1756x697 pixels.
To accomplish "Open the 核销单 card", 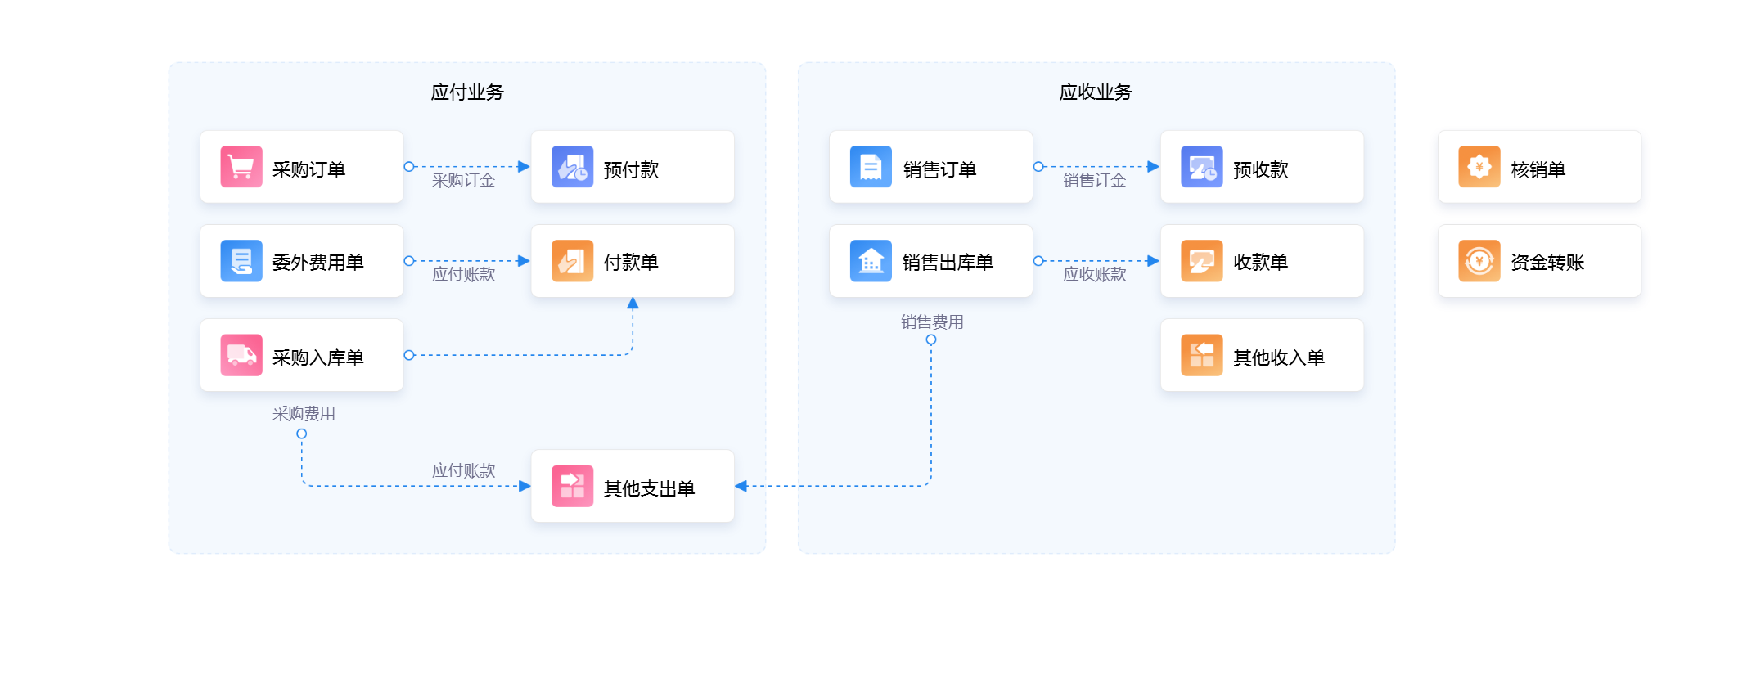I will (1540, 167).
